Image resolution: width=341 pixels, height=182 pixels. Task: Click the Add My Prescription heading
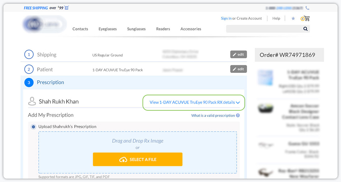click(51, 115)
